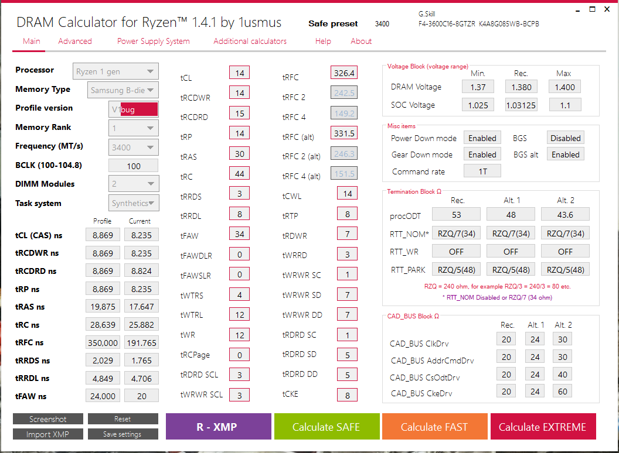Click the tRC value field
The height and width of the screenshot is (453, 619).
tap(239, 173)
